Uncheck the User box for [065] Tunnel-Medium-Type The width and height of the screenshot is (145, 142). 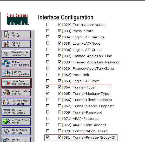point(48,93)
